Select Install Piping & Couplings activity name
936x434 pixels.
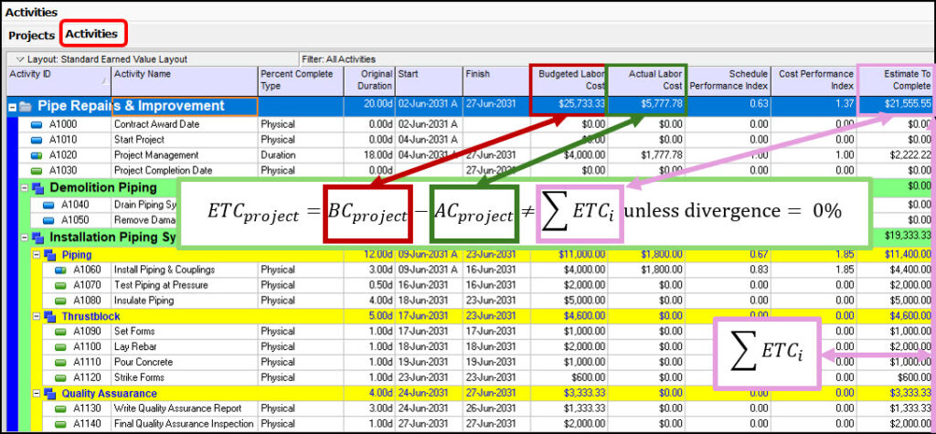[165, 270]
